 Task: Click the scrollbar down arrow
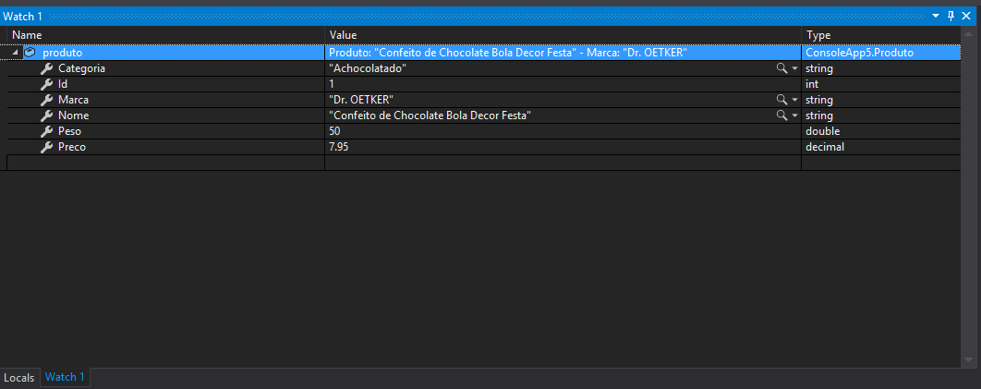(969, 360)
